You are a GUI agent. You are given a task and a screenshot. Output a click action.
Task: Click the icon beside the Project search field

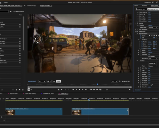[11, 12]
